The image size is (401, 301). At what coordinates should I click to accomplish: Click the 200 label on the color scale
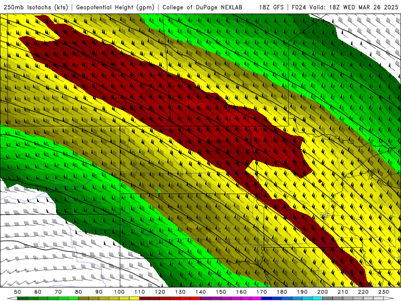322,292
